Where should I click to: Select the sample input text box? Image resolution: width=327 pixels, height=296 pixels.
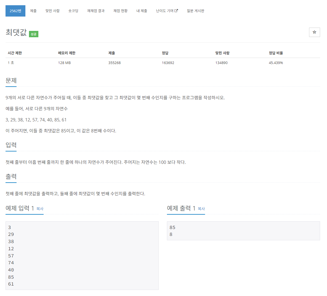[x=82, y=255]
